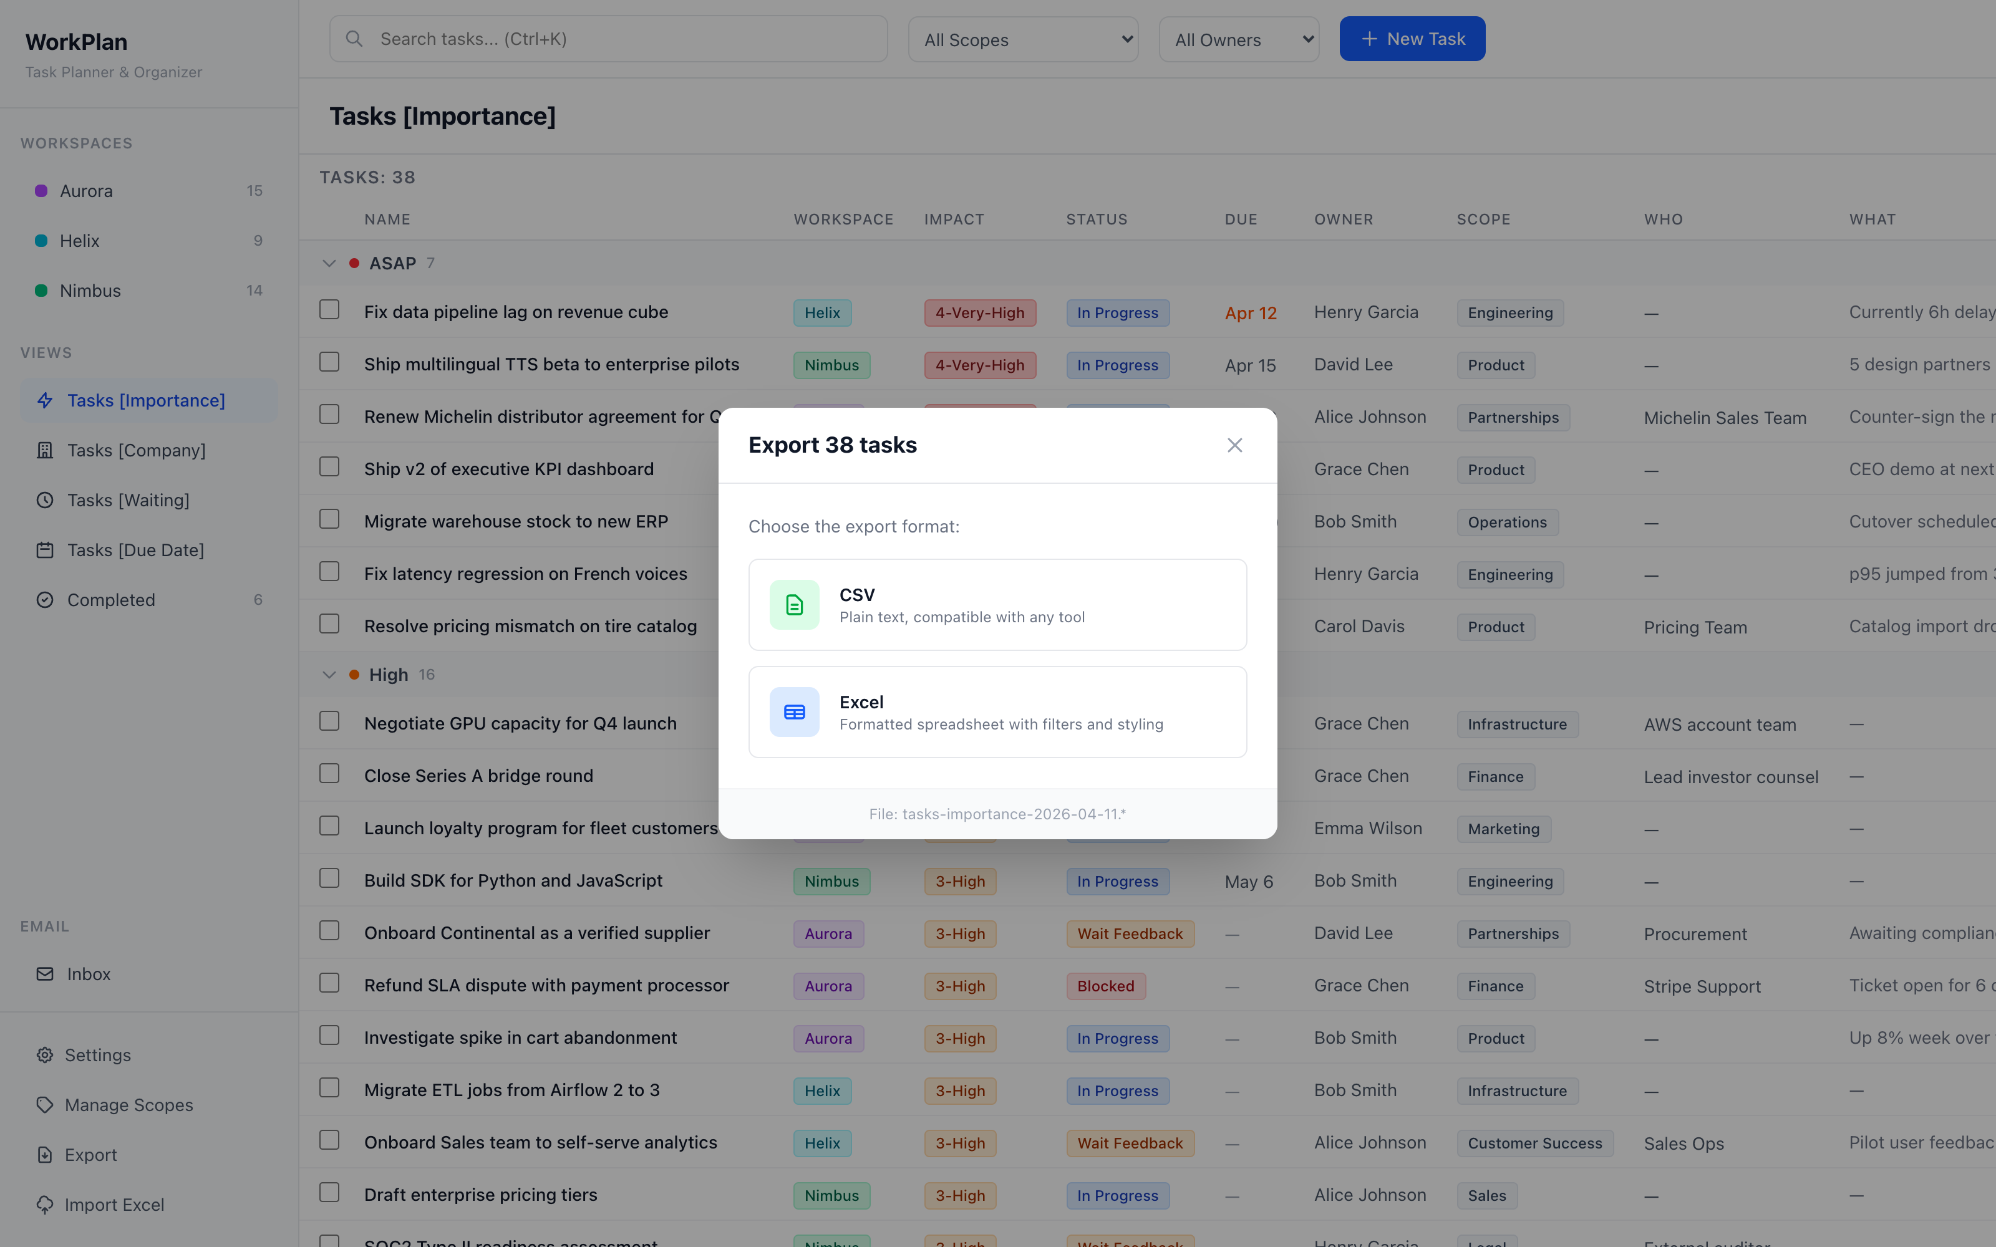Click the cloud icon for Import Excel
Screen dimensions: 1996x1247
coord(44,1205)
